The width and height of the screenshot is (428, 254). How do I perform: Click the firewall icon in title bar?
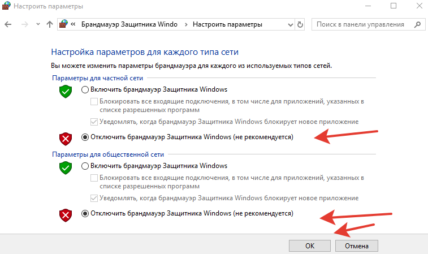pos(6,6)
